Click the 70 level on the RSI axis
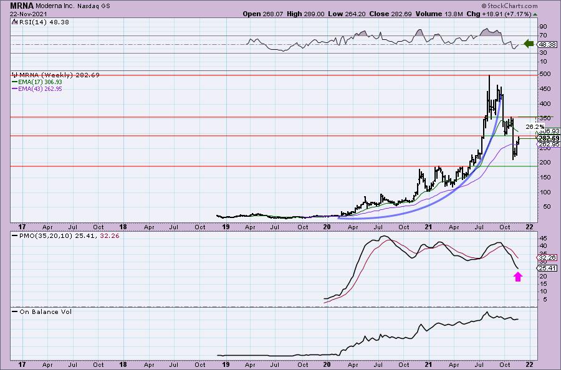The width and height of the screenshot is (561, 370). pos(543,36)
